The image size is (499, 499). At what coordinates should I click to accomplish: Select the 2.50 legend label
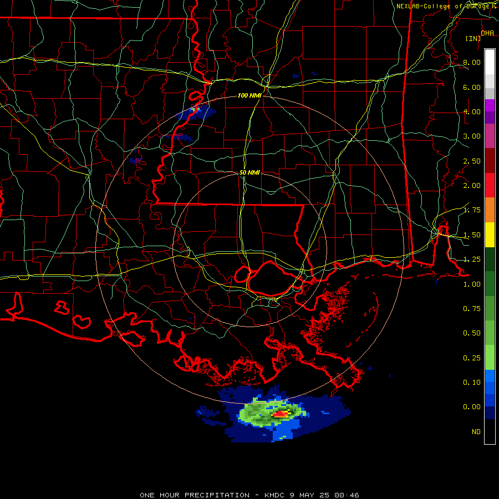[472, 161]
